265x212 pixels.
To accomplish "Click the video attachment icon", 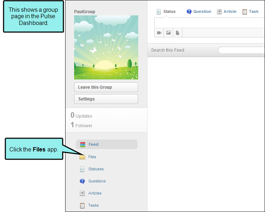I will (159, 33).
